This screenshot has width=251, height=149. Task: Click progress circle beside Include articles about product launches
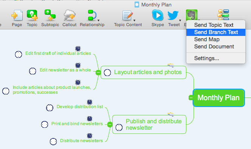pyautogui.click(x=6, y=91)
